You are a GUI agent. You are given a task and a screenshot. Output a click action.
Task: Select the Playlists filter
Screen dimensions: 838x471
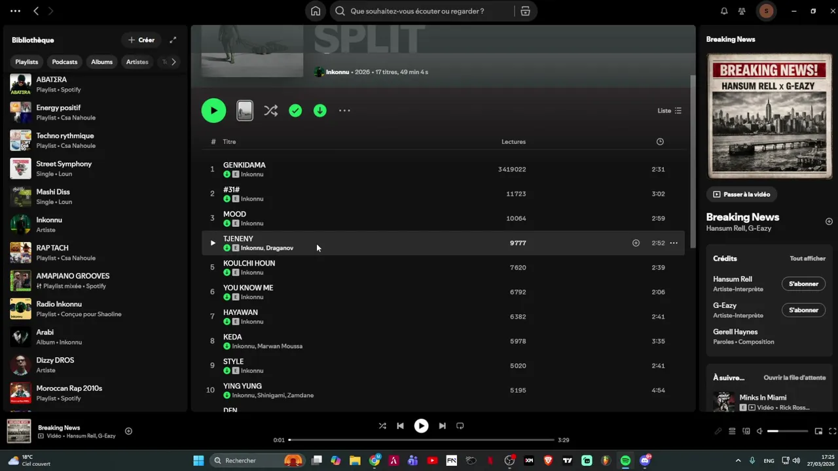27,61
